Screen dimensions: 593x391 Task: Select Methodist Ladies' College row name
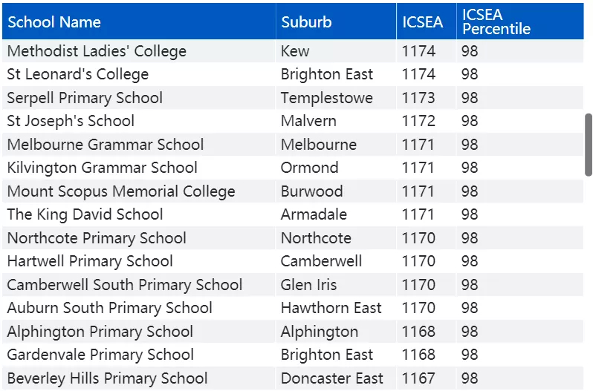pyautogui.click(x=97, y=51)
